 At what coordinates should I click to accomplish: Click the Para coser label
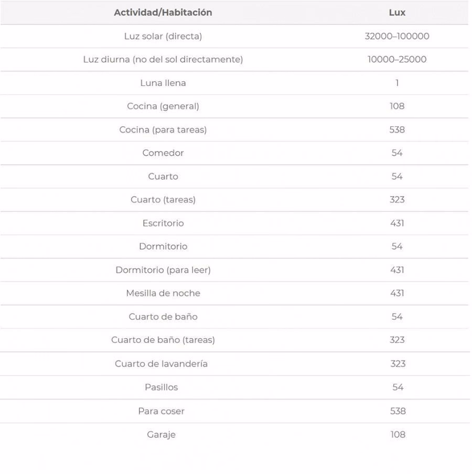(x=162, y=411)
